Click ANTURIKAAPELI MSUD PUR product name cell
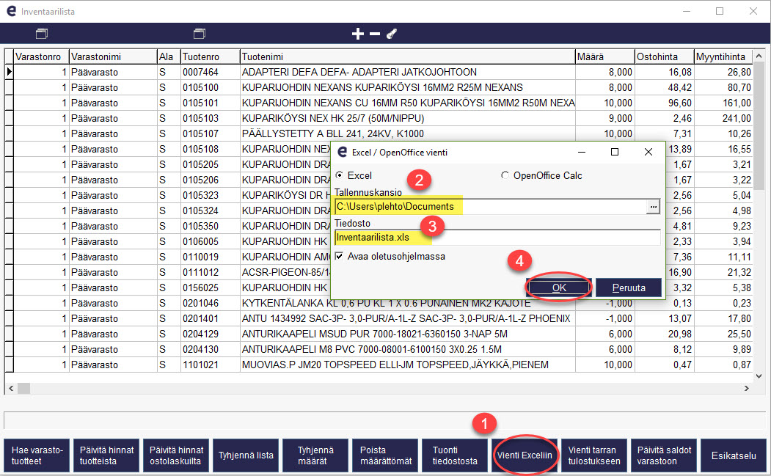771x476 pixels. coord(408,334)
